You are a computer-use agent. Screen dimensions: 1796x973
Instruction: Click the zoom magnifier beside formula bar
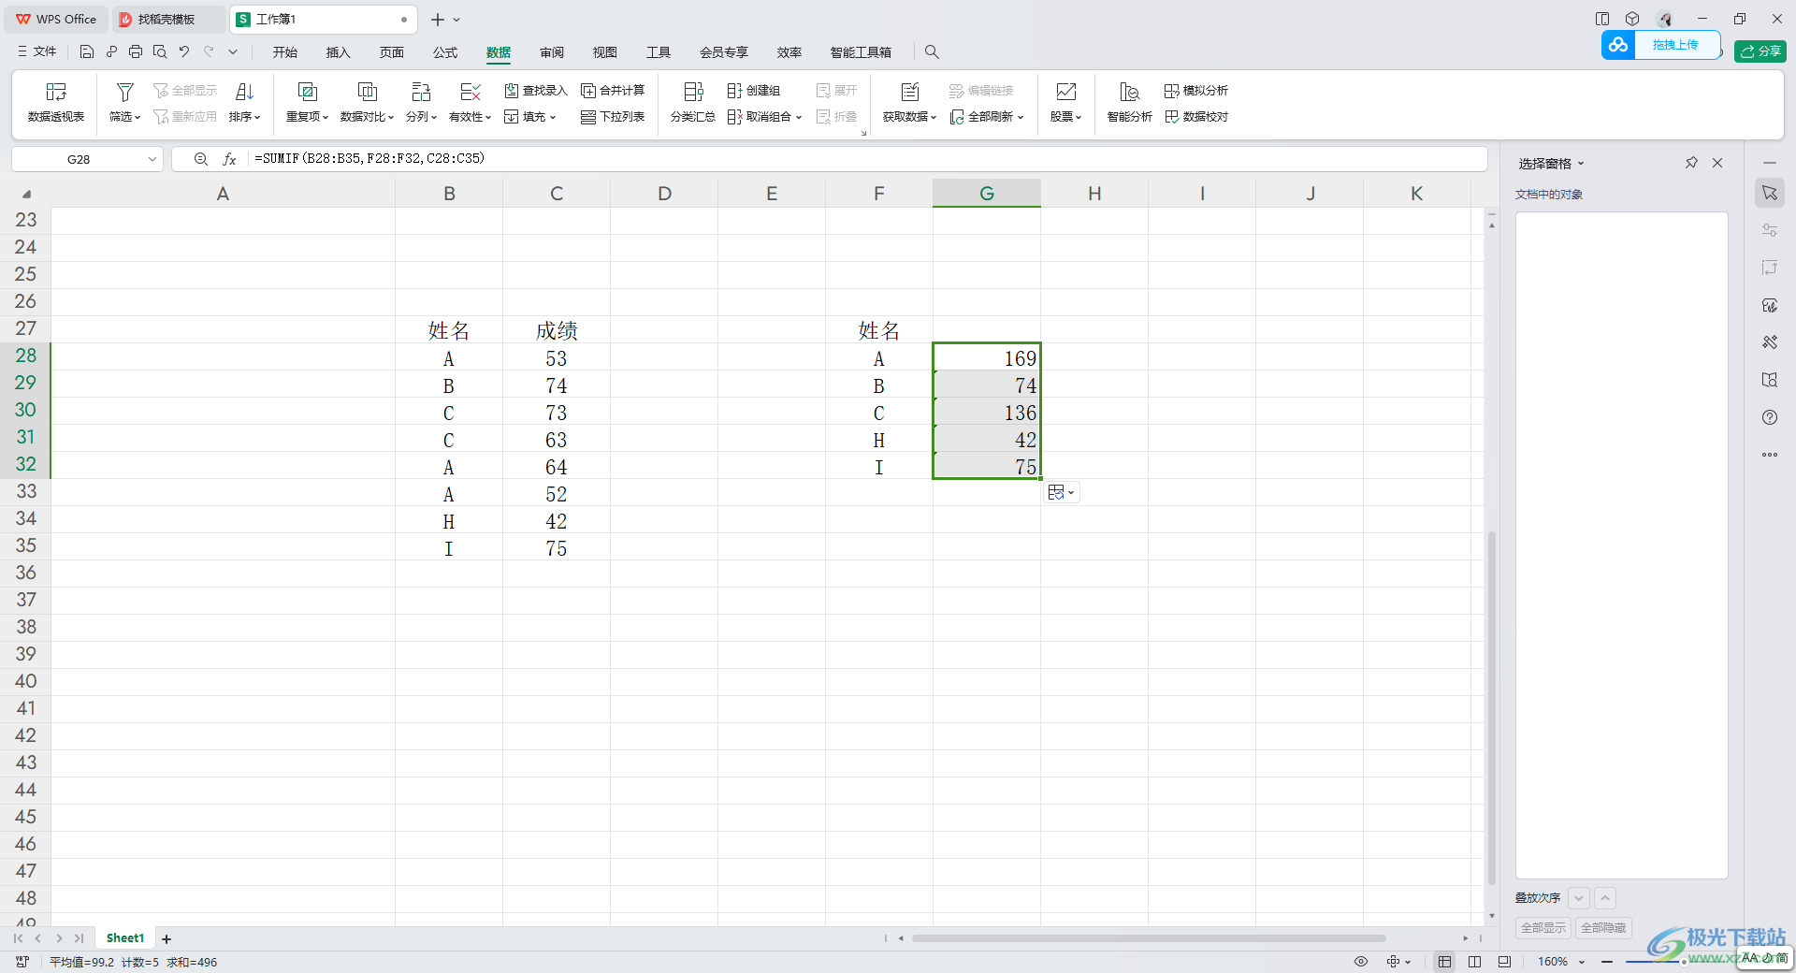[200, 159]
